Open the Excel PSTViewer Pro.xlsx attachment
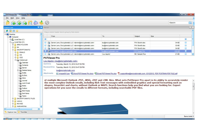 (x=106, y=73)
